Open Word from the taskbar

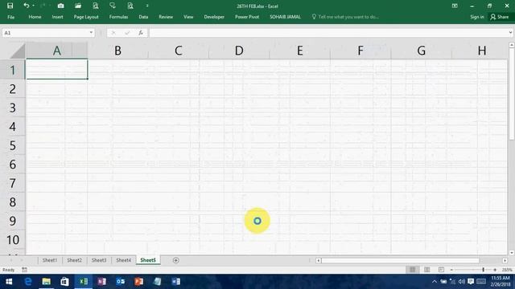point(175,282)
